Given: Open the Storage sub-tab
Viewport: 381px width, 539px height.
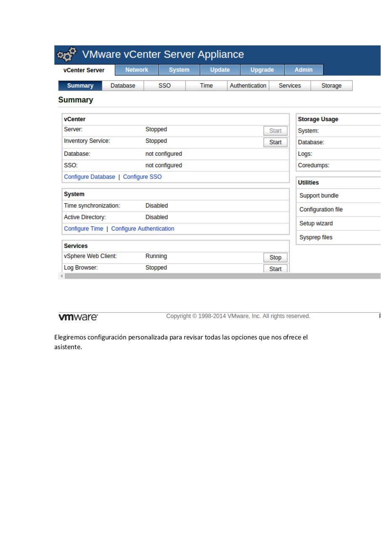Looking at the screenshot, I should pos(331,85).
